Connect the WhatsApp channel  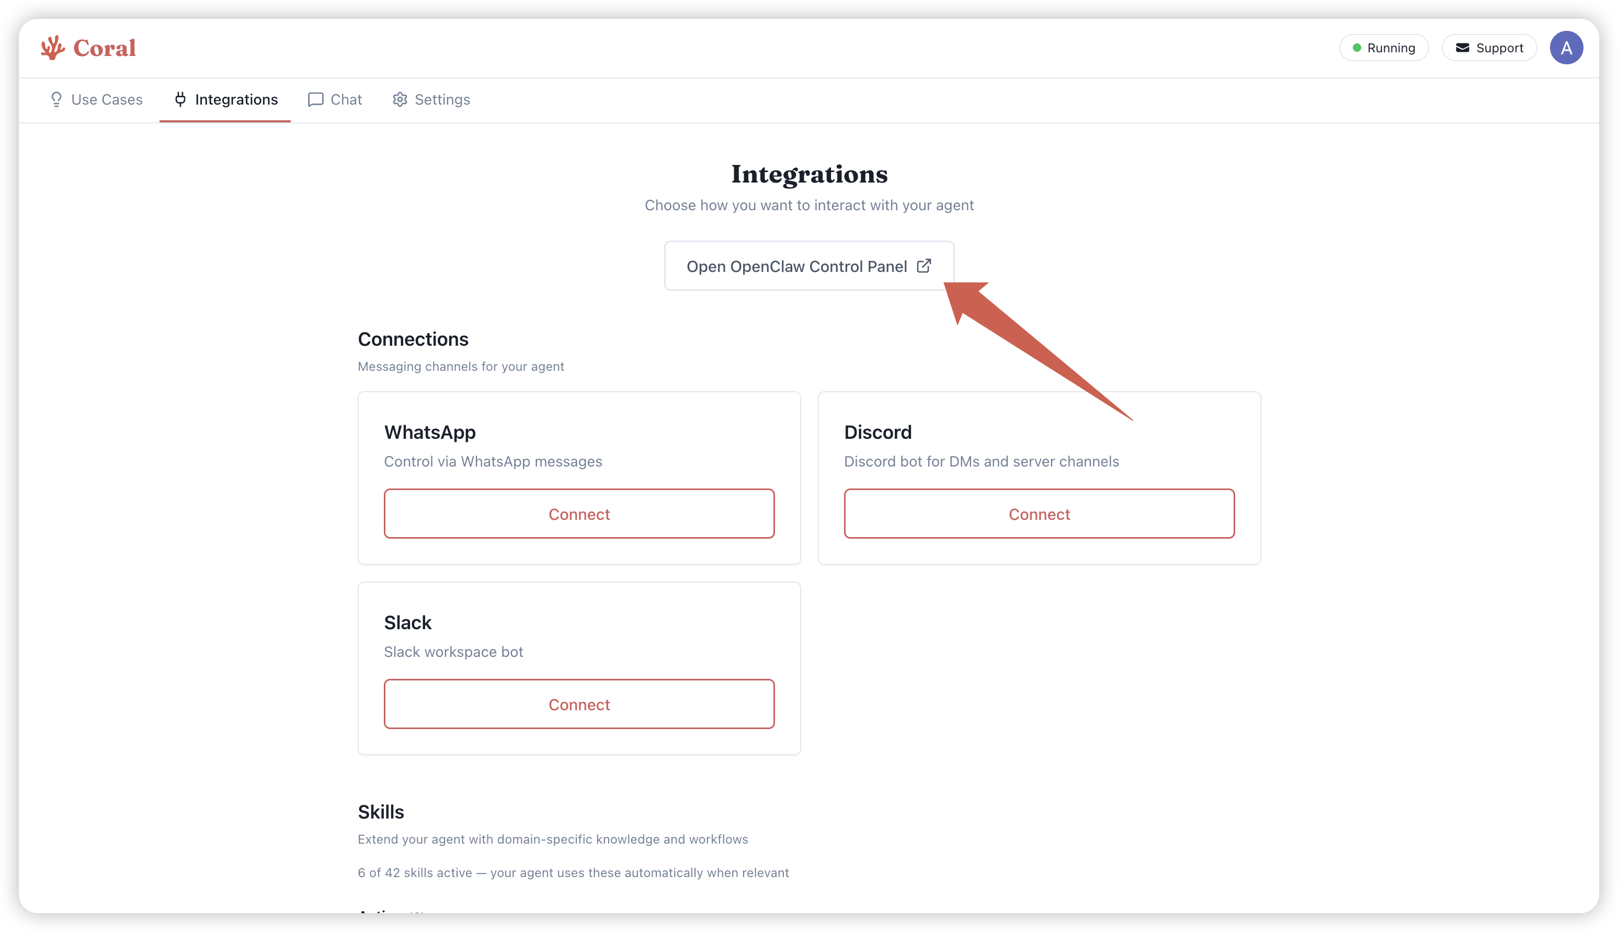(578, 514)
